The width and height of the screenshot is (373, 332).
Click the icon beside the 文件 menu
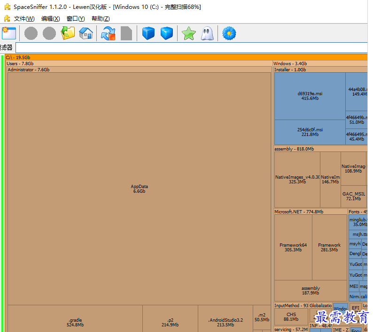pos(7,19)
